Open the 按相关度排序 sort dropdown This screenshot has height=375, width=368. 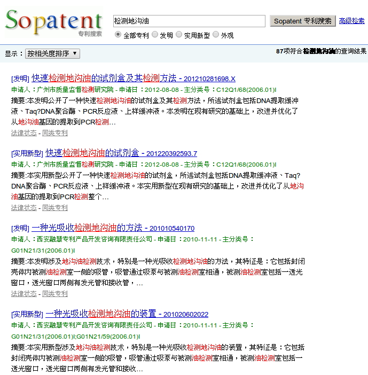point(52,53)
